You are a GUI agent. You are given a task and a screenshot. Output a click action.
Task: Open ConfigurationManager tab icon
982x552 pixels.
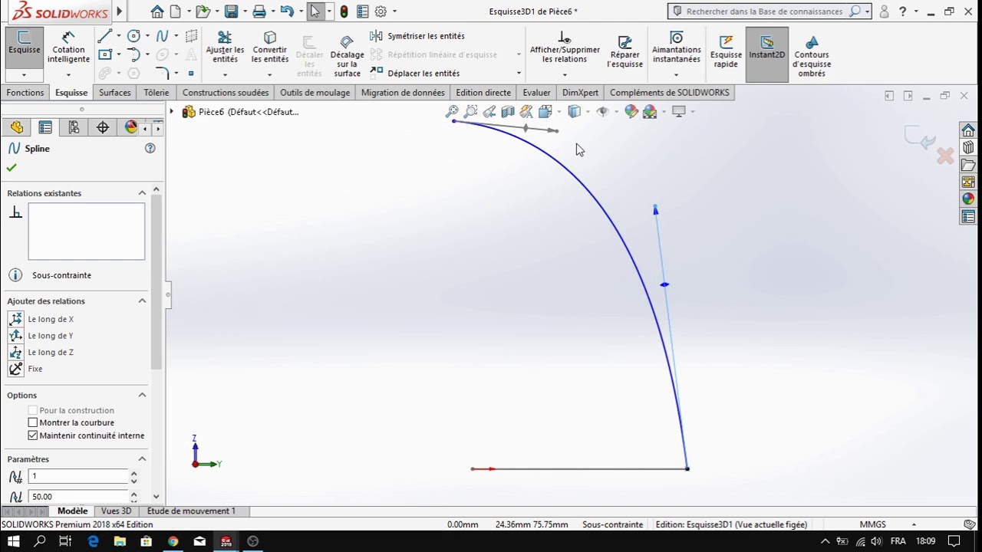[74, 127]
